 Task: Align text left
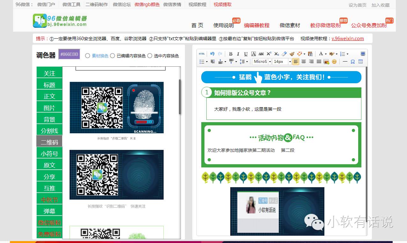click(x=296, y=62)
